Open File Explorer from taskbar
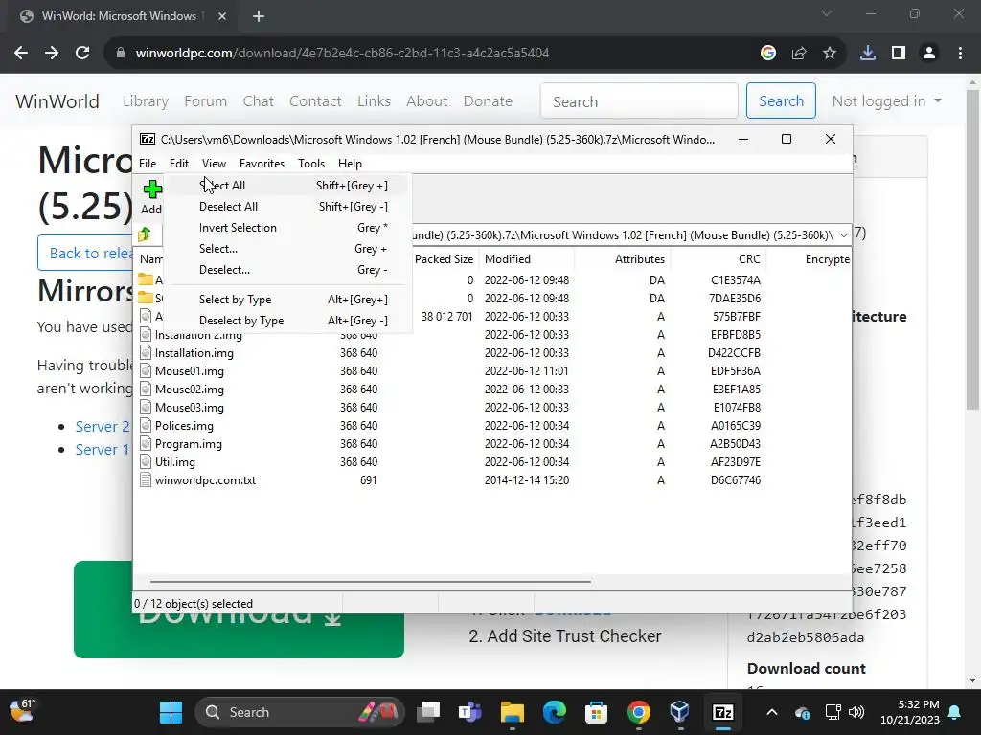 [x=513, y=712]
